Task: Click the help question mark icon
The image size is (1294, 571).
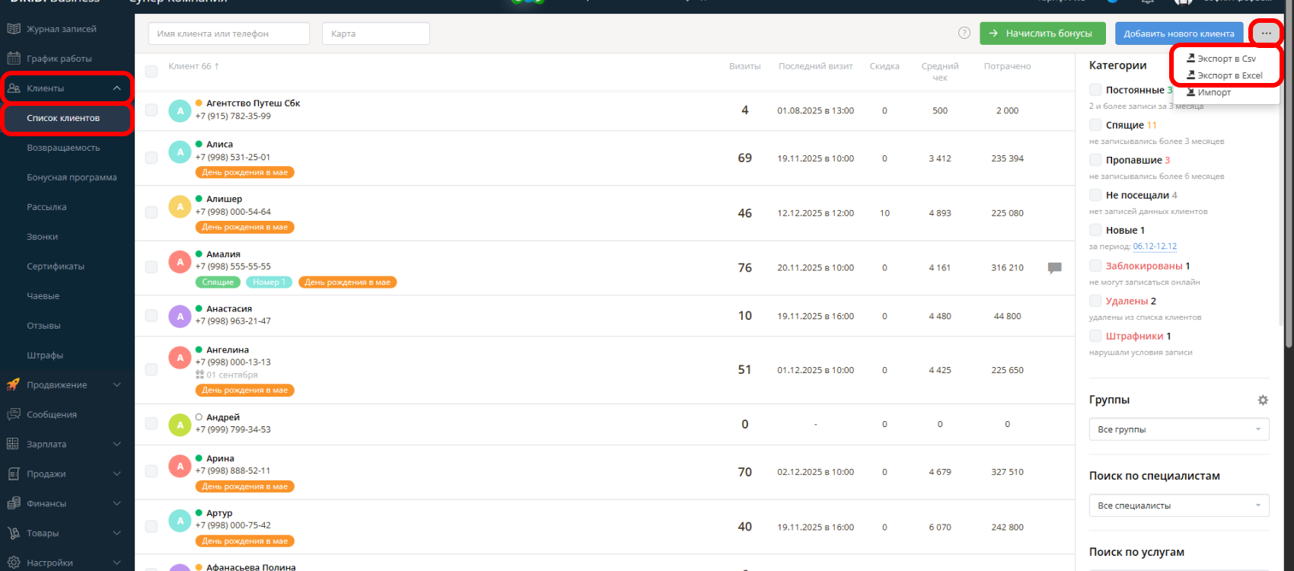Action: (x=964, y=33)
